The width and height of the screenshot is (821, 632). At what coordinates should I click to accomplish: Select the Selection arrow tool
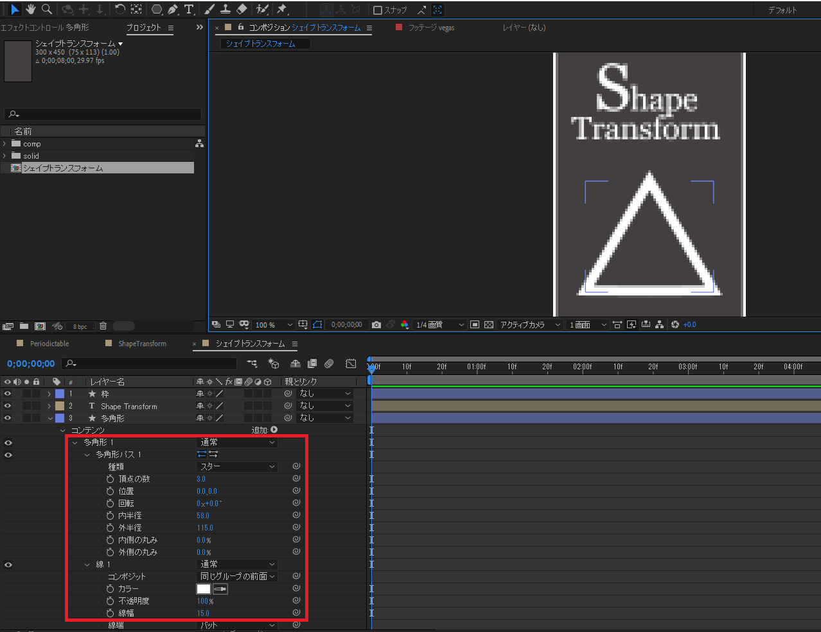point(15,10)
